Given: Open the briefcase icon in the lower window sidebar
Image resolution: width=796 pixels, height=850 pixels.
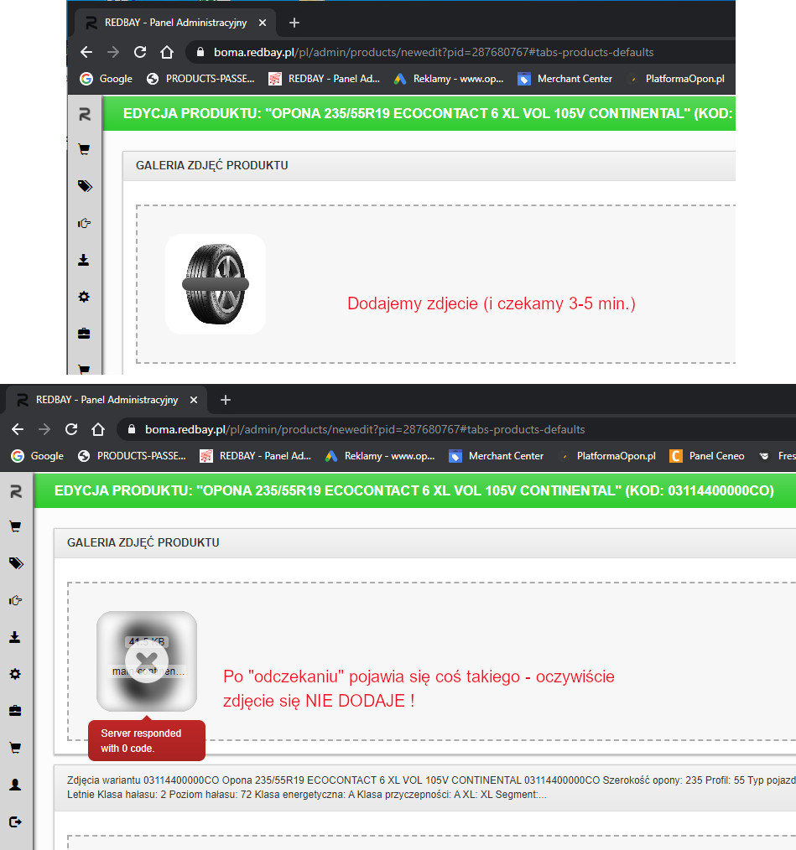Looking at the screenshot, I should tap(15, 711).
